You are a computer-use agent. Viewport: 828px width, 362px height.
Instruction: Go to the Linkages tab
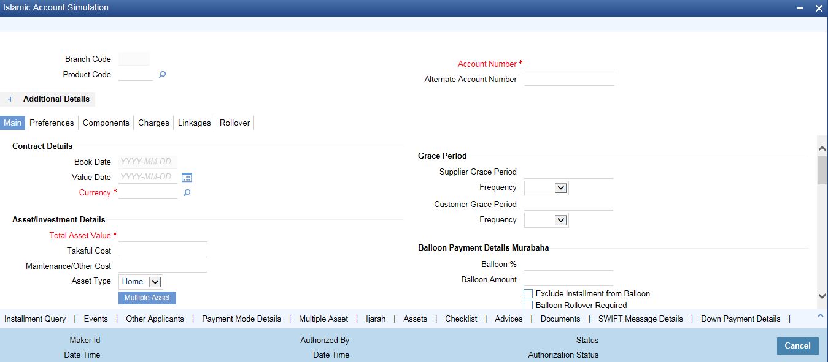pos(195,123)
